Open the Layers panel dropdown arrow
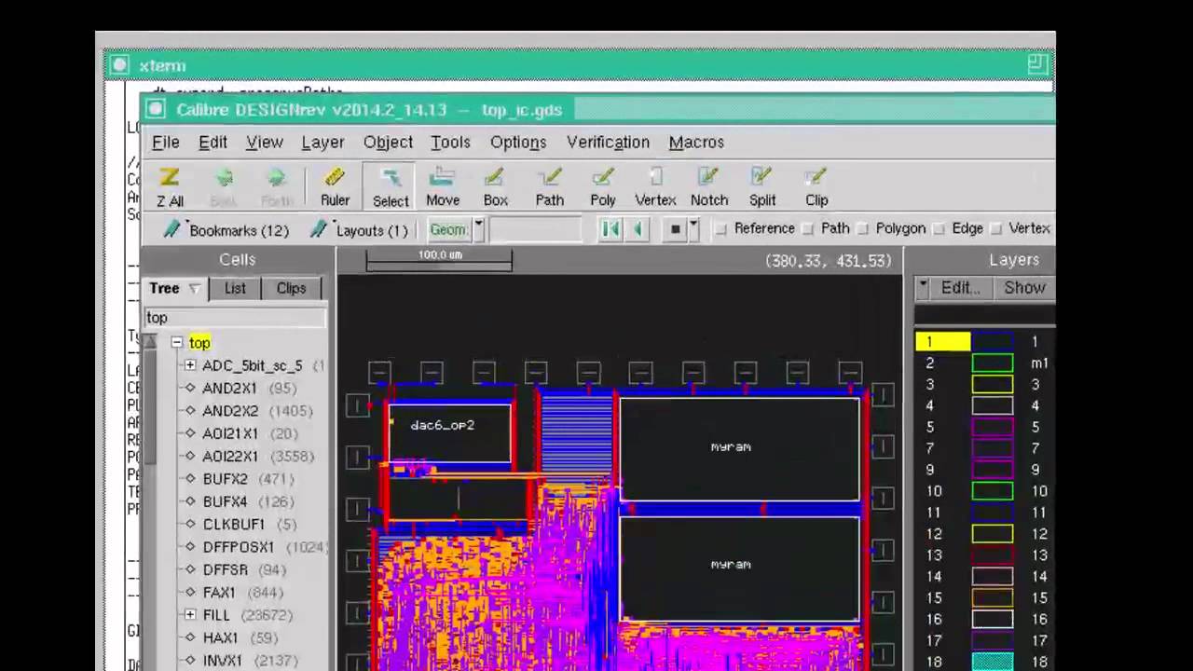The width and height of the screenshot is (1193, 671). click(923, 287)
